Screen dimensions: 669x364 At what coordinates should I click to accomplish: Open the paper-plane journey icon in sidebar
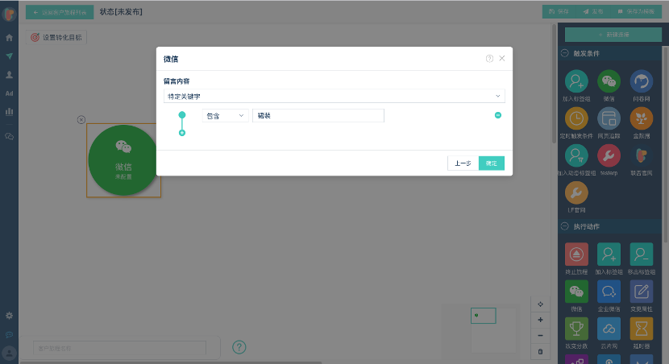click(x=9, y=56)
